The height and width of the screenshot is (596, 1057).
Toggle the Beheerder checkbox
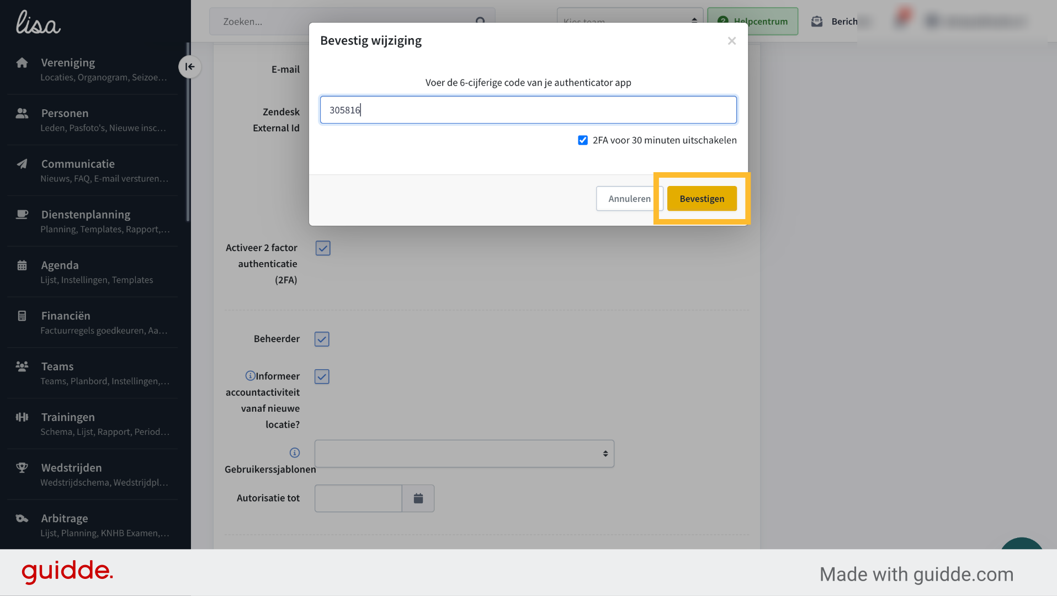point(322,339)
